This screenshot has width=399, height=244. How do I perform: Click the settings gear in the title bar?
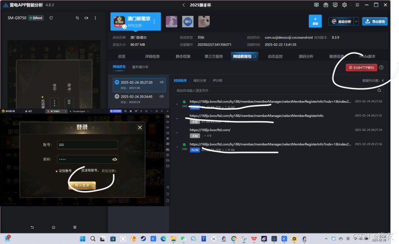[345, 5]
